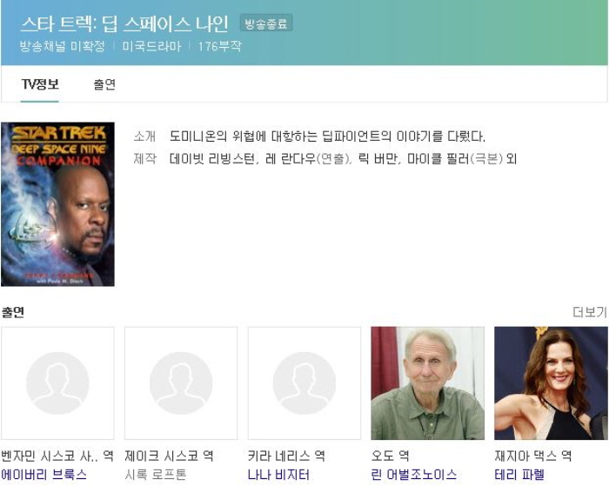The height and width of the screenshot is (486, 609).
Task: Click placeholder avatar for 제이크 시스코 역
Action: point(181,383)
